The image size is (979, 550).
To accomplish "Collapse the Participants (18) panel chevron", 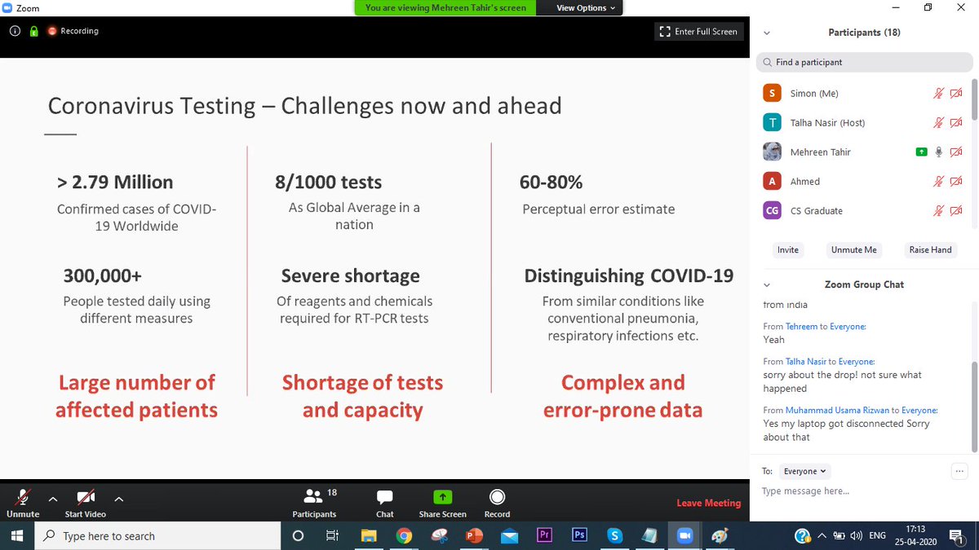I will point(766,33).
